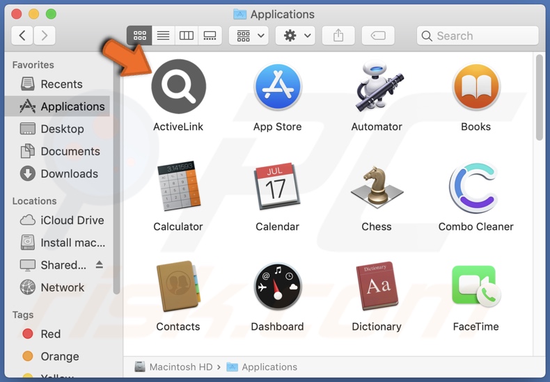Viewport: 550px width, 382px height.
Task: Filter by the Red tag
Action: (58, 334)
